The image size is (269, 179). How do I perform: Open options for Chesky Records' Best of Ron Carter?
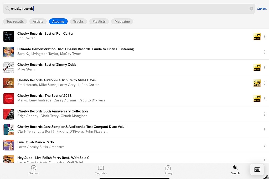(265, 36)
